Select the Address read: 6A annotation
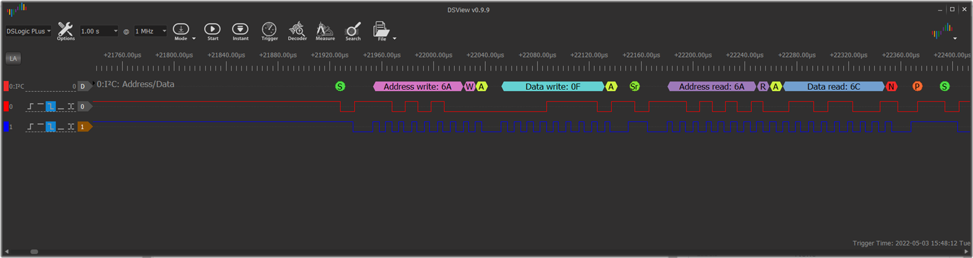Image resolution: width=973 pixels, height=258 pixels. [712, 86]
